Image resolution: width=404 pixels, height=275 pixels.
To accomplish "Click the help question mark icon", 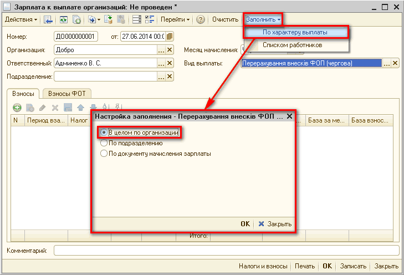I will coord(201,19).
